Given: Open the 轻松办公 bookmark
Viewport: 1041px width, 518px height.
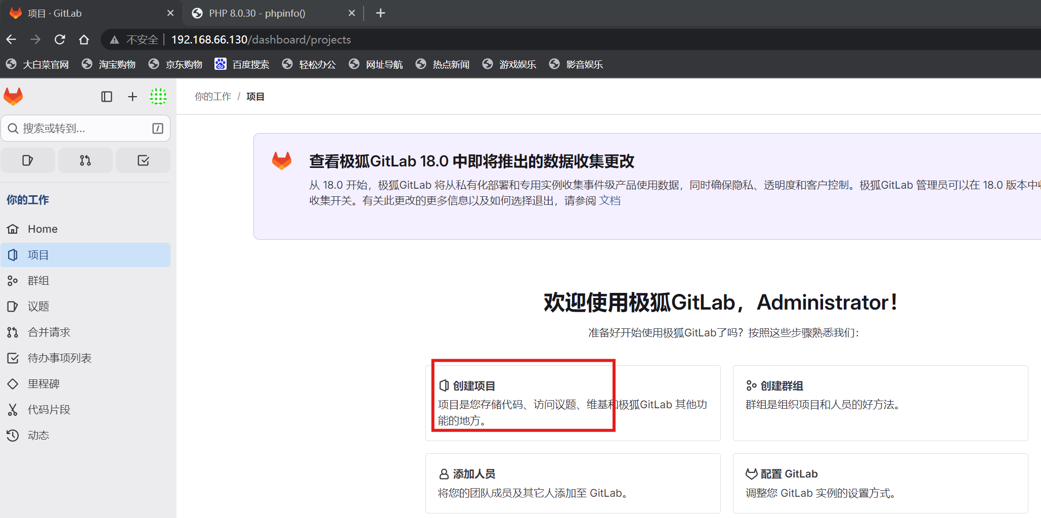Looking at the screenshot, I should (x=309, y=64).
